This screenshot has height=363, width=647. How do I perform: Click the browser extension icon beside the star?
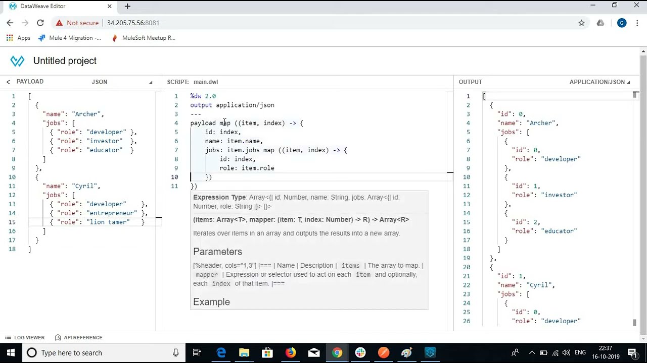point(600,23)
